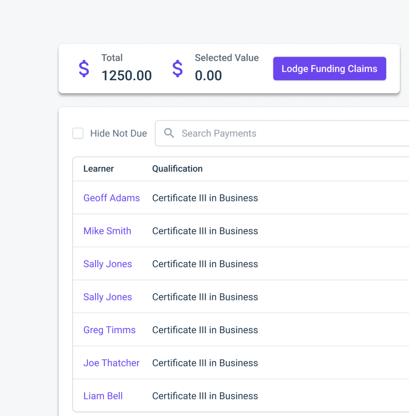Click the magnifying glass search icon

click(x=169, y=133)
